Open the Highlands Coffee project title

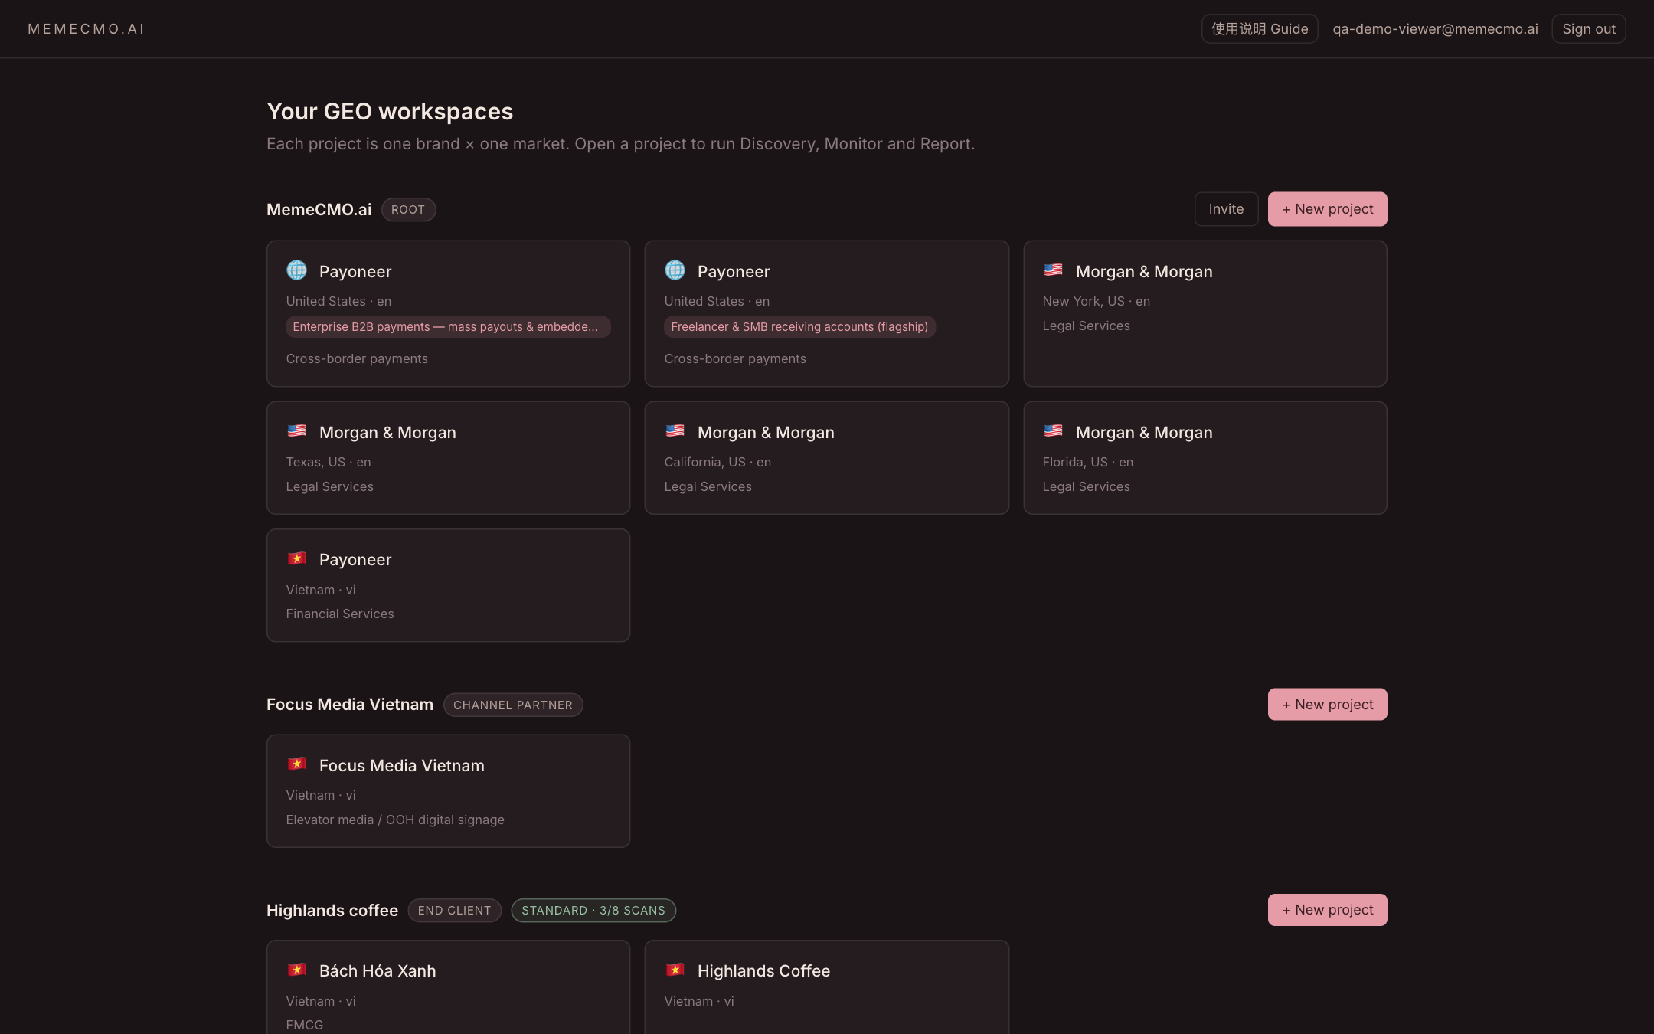[763, 971]
